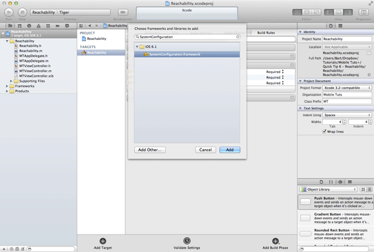The image size is (374, 252).
Task: Show the Project navigator folder icon
Action: (10, 26)
